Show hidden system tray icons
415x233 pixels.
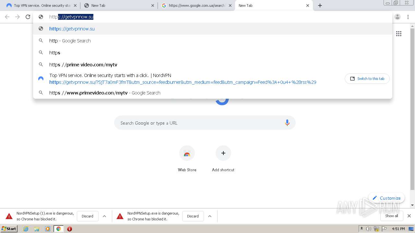[362, 228]
